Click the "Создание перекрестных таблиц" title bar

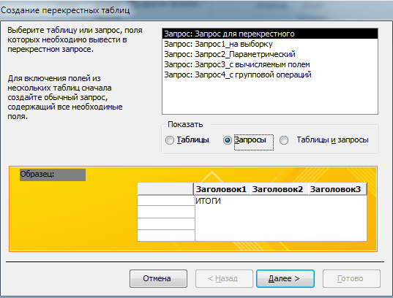pyautogui.click(x=196, y=10)
